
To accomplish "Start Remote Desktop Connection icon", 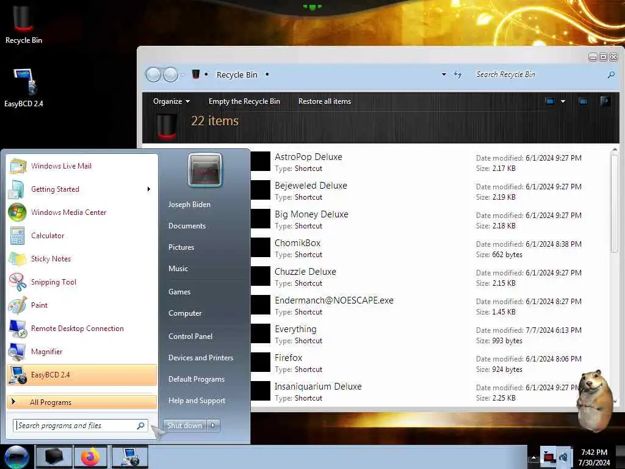I will click(17, 328).
